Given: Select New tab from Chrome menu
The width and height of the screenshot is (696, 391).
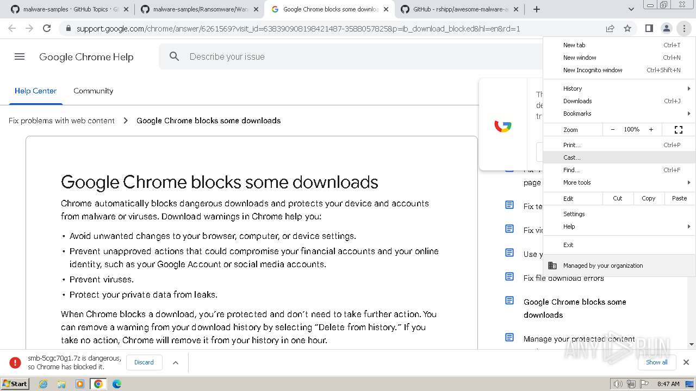Looking at the screenshot, I should click(619, 45).
